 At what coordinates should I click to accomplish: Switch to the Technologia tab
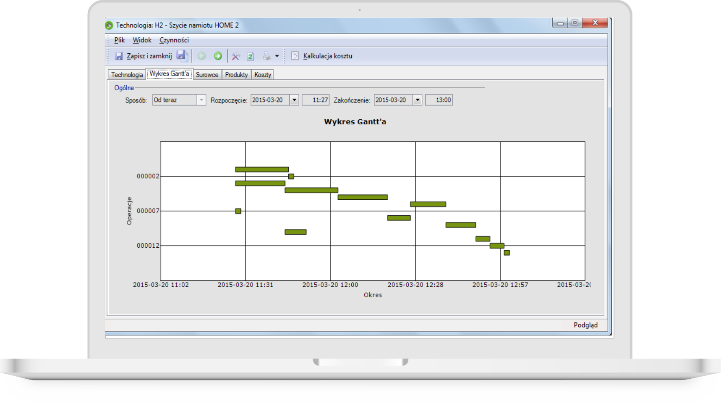pos(127,75)
